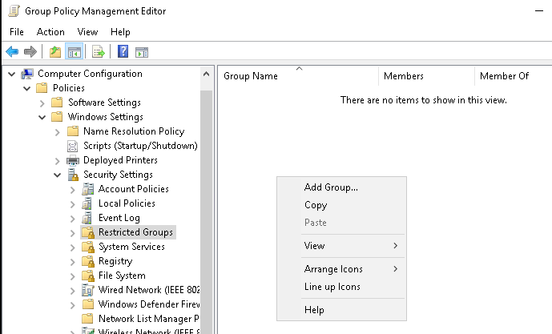552x334 pixels.
Task: Go up one level with folder icon
Action: pyautogui.click(x=55, y=52)
